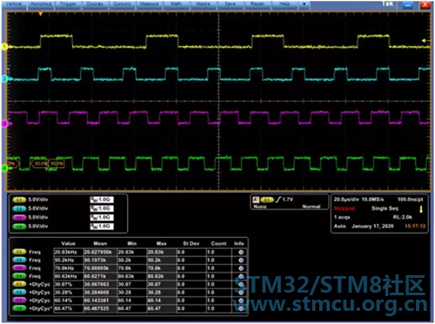Open the Recall menu
This screenshot has width=435, height=324.
[x=258, y=4]
